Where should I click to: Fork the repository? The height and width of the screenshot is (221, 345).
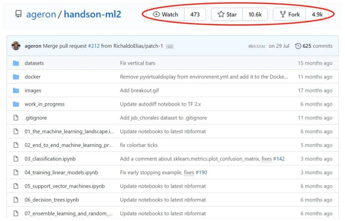pyautogui.click(x=289, y=14)
